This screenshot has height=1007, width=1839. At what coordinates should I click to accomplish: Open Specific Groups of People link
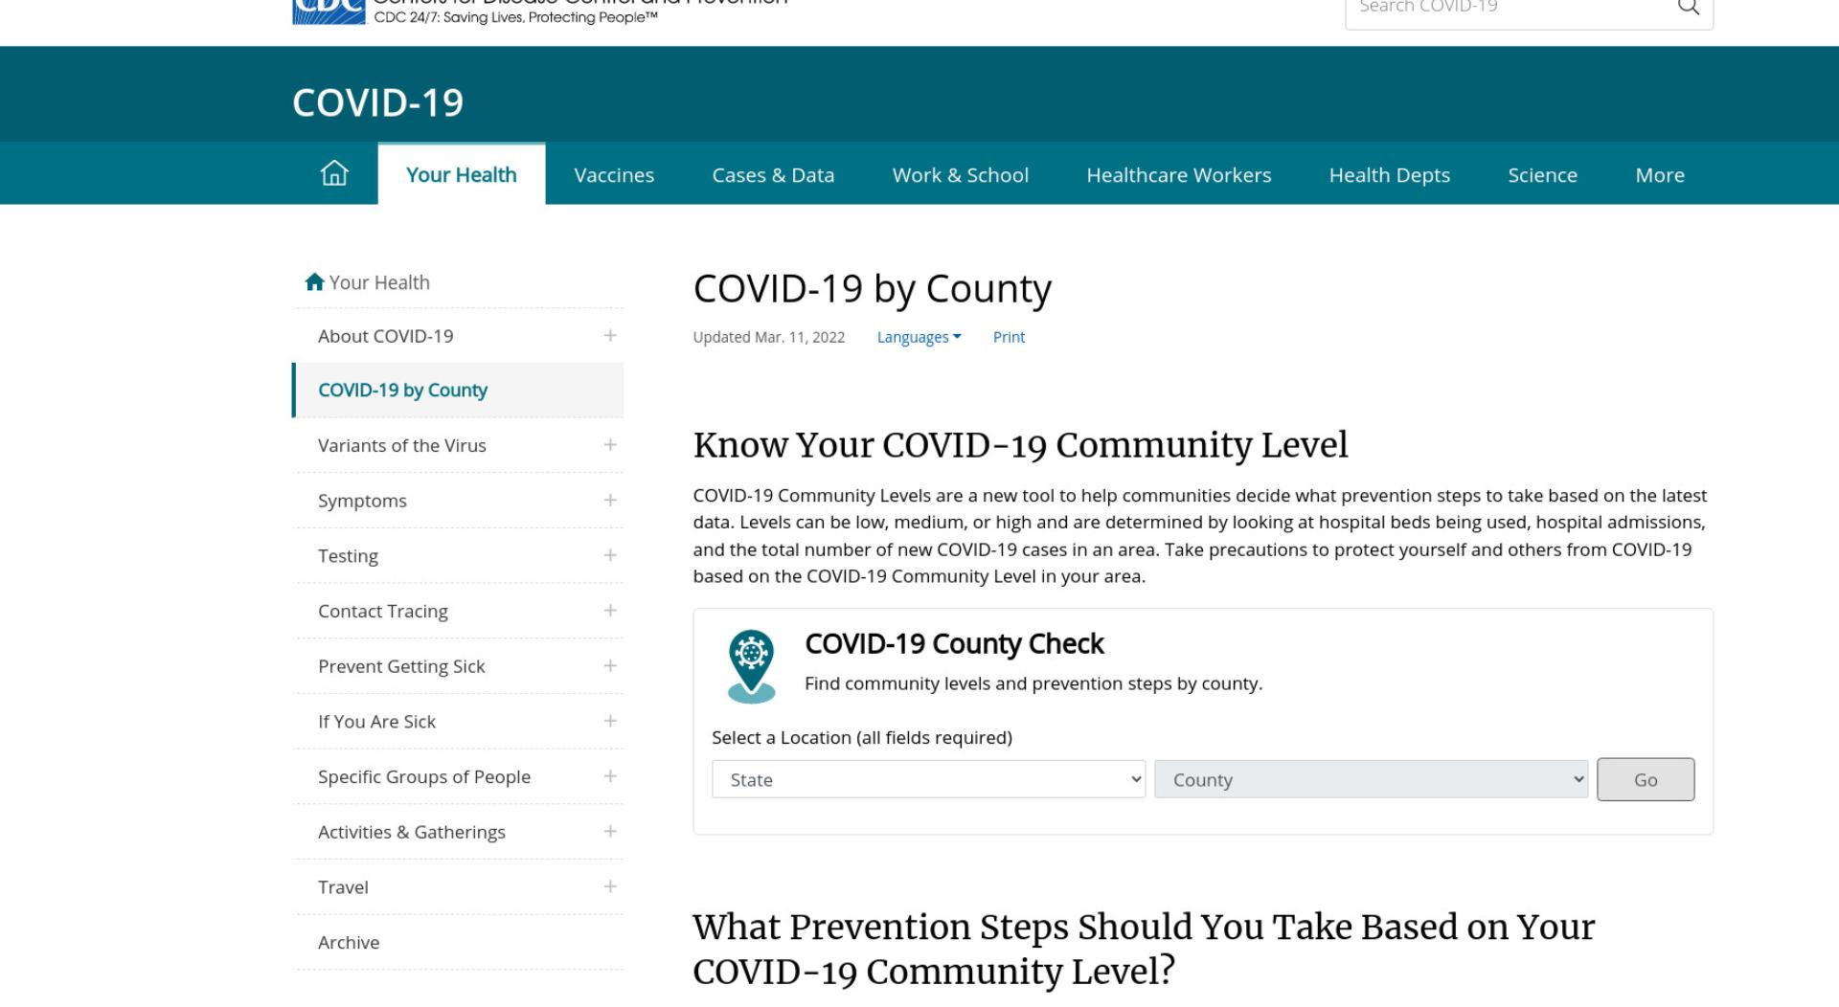click(x=424, y=776)
